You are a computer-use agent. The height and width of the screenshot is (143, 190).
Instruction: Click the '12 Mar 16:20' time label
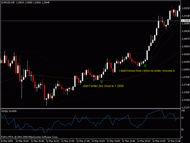[53, 141]
